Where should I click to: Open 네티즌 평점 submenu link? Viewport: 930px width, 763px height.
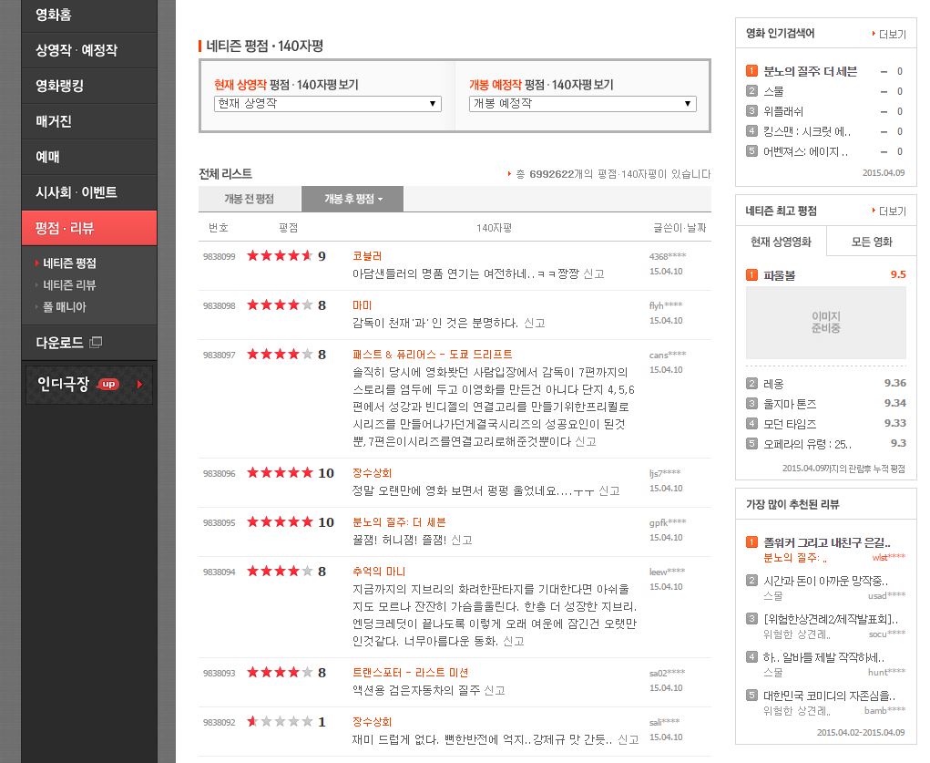[x=69, y=263]
